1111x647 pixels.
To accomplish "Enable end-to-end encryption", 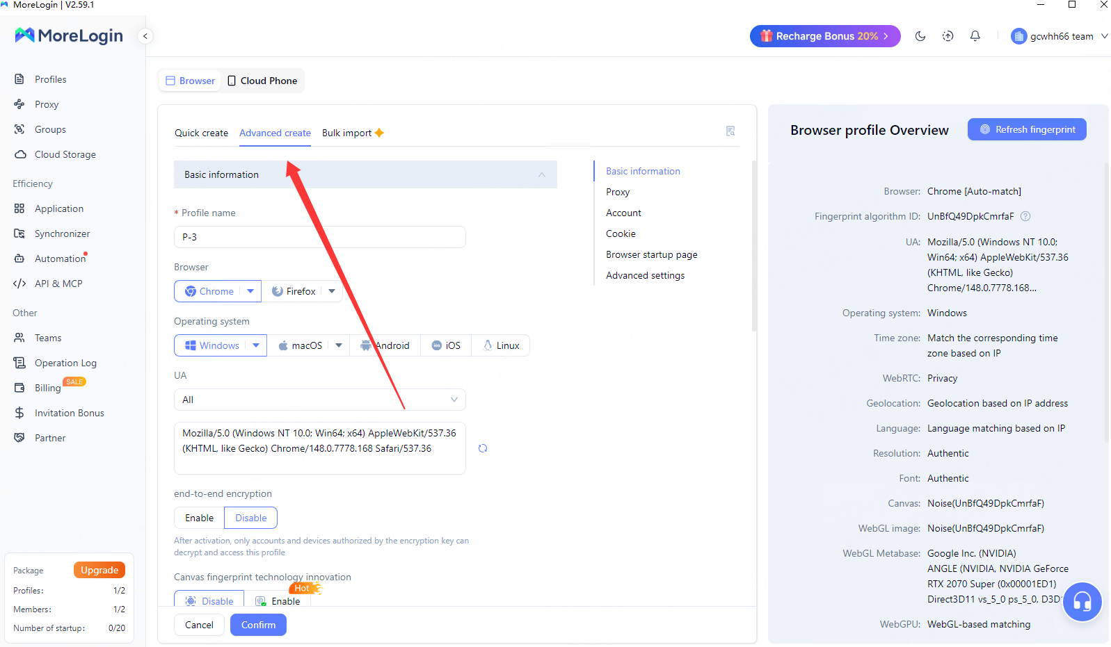I will [199, 518].
